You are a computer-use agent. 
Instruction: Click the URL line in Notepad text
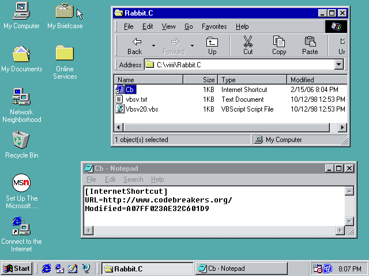click(159, 200)
